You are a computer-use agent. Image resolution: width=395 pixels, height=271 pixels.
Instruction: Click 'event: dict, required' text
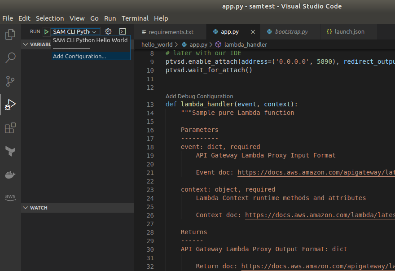tap(220, 147)
